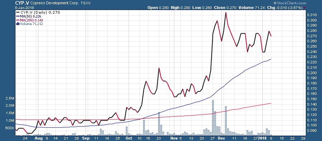
Task: Click the 2.0M volume axis label
Action: (x=10, y=106)
